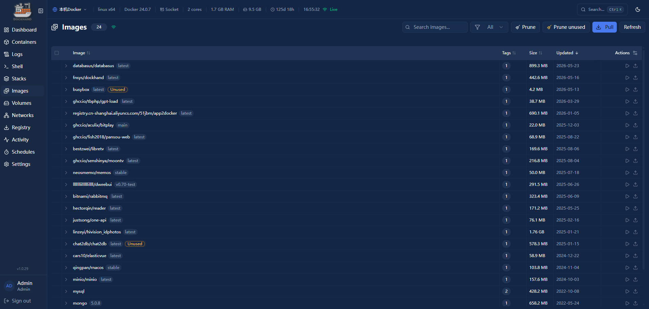Run a container from bestzwei/libretv image
Viewport: 649px width, 309px height.
pyautogui.click(x=627, y=149)
